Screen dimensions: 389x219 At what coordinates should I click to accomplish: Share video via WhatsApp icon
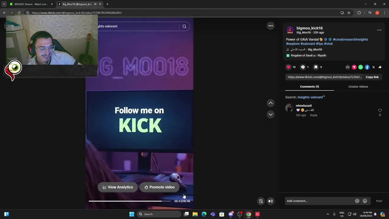[360, 67]
